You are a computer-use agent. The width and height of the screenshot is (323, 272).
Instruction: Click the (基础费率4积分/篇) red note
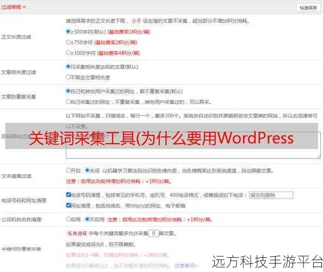(119, 53)
